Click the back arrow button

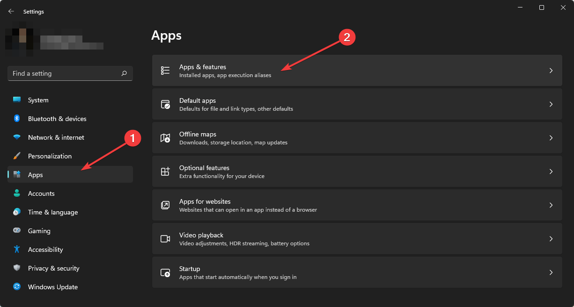click(x=11, y=11)
